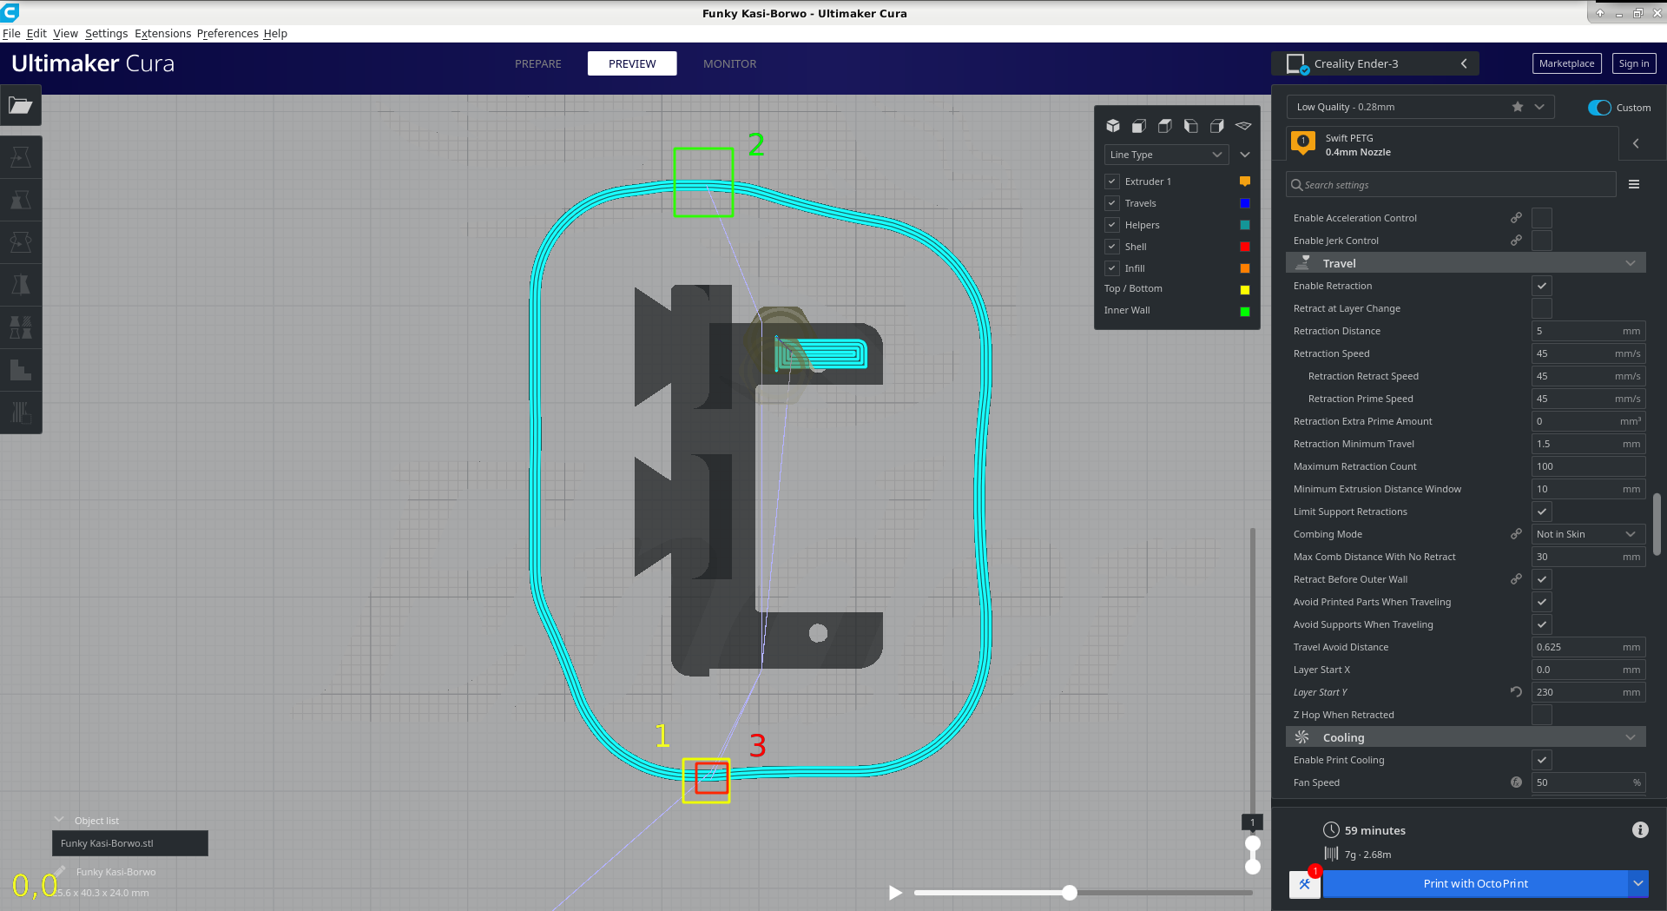Switch to the MONITOR stage tab
Image resolution: width=1667 pixels, height=911 pixels.
tap(730, 63)
